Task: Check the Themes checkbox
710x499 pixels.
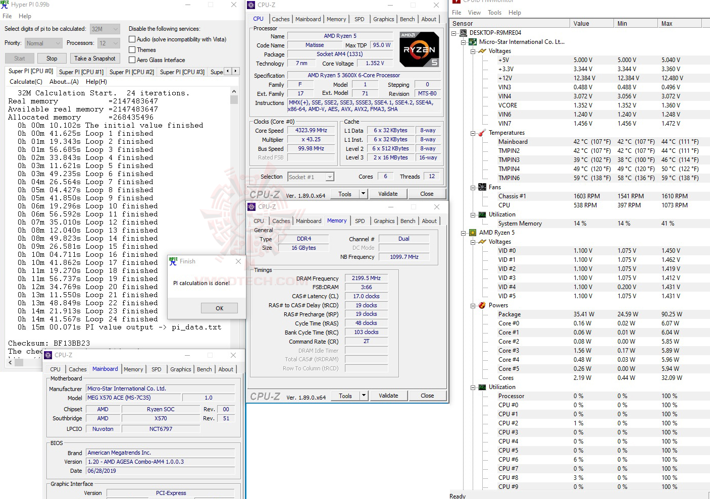Action: coord(132,49)
